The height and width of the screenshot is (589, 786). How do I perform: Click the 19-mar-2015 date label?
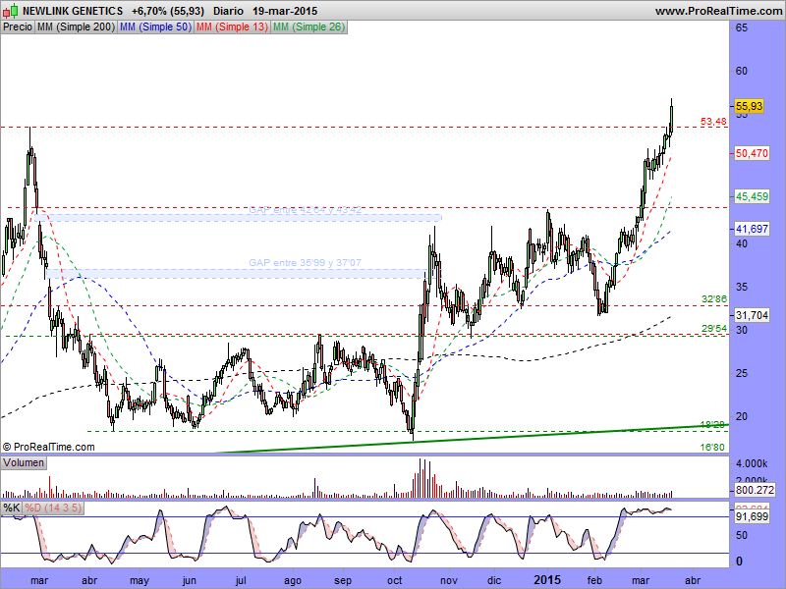pyautogui.click(x=285, y=11)
